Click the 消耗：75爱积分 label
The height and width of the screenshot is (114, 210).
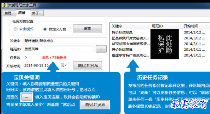pyautogui.click(x=54, y=57)
